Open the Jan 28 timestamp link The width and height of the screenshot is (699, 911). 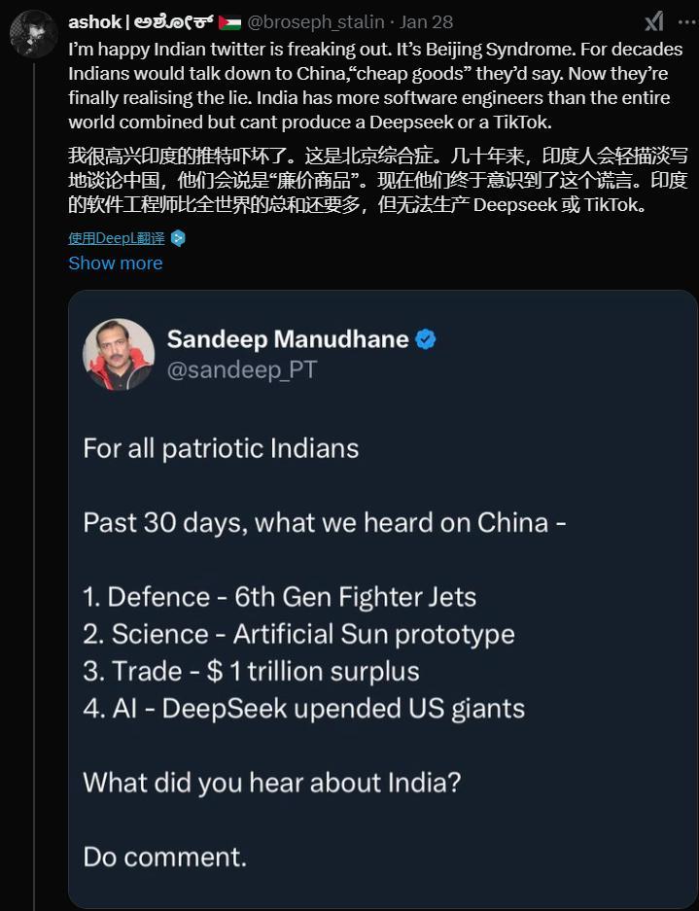pyautogui.click(x=429, y=21)
